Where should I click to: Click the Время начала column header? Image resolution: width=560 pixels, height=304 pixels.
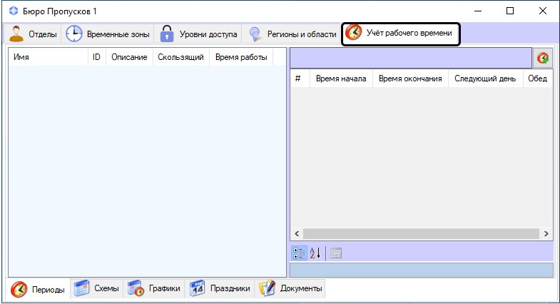[341, 78]
